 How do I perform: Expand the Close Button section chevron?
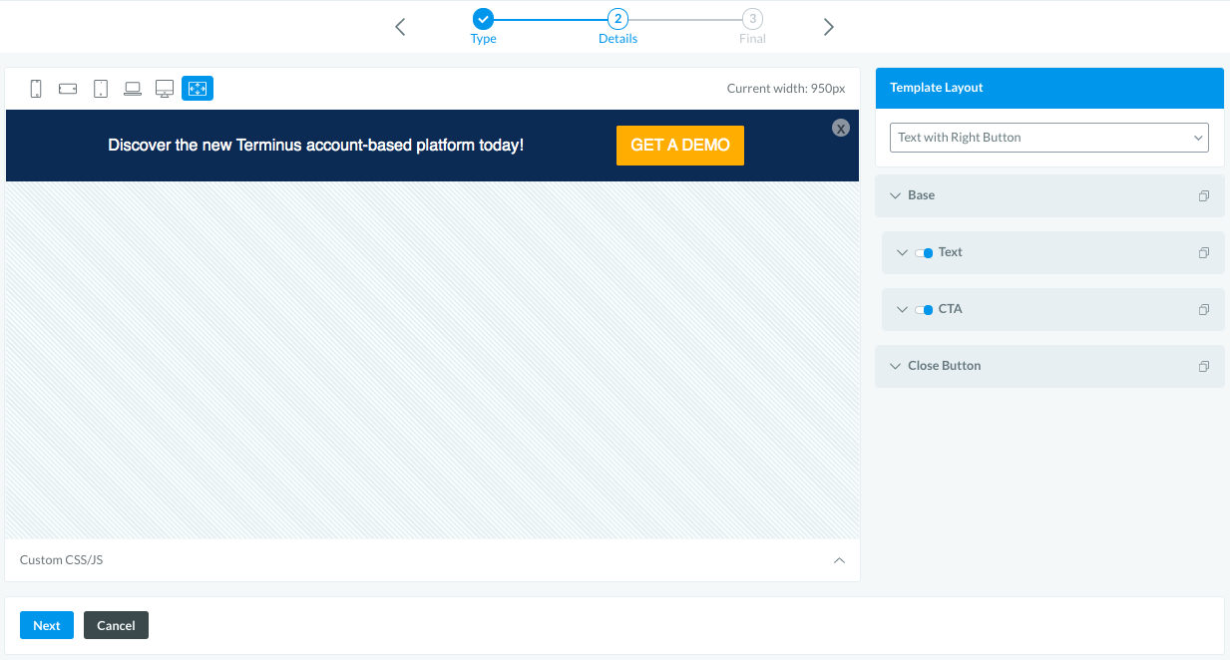pyautogui.click(x=895, y=366)
